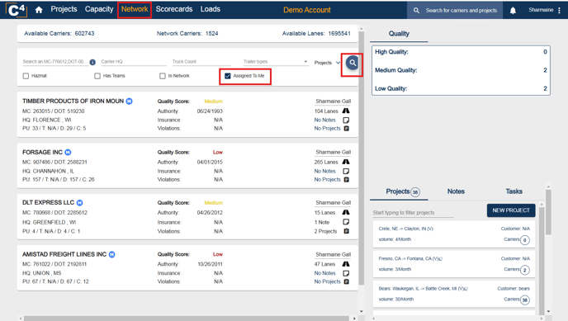
Task: Open notes icon for FORSAGE INC
Action: coord(346,171)
